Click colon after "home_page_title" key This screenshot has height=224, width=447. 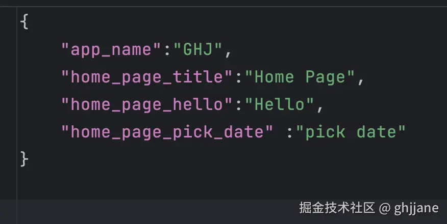click(x=239, y=77)
